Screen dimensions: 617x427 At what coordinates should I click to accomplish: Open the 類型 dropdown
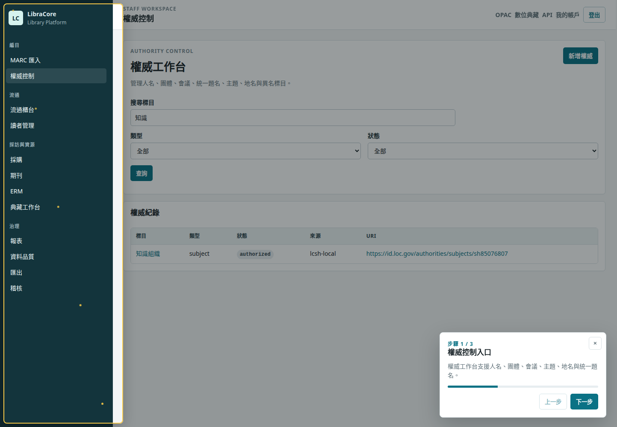pos(245,151)
